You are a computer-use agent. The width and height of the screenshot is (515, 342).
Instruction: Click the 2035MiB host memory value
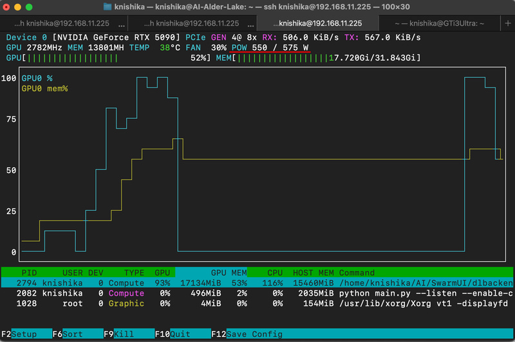315,293
